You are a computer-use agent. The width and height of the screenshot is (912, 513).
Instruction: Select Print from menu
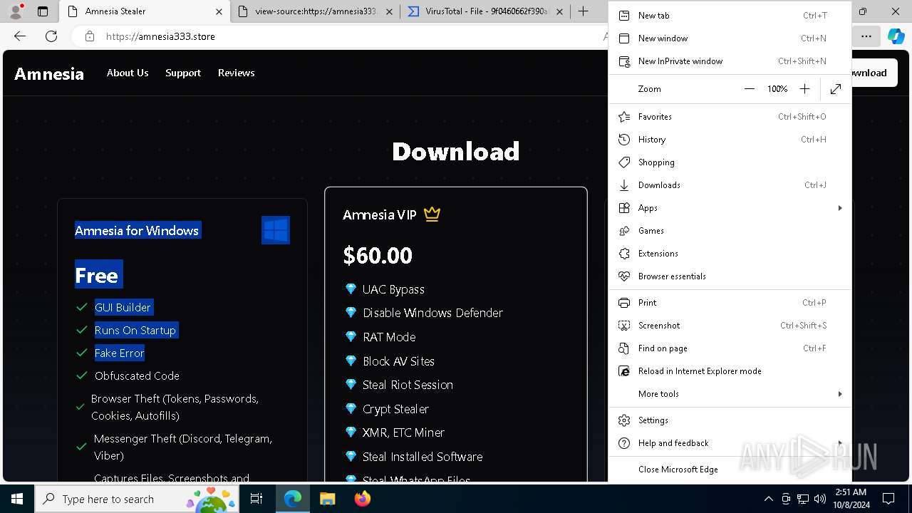pyautogui.click(x=730, y=303)
